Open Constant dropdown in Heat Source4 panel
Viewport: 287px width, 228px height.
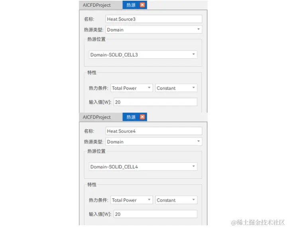point(176,200)
